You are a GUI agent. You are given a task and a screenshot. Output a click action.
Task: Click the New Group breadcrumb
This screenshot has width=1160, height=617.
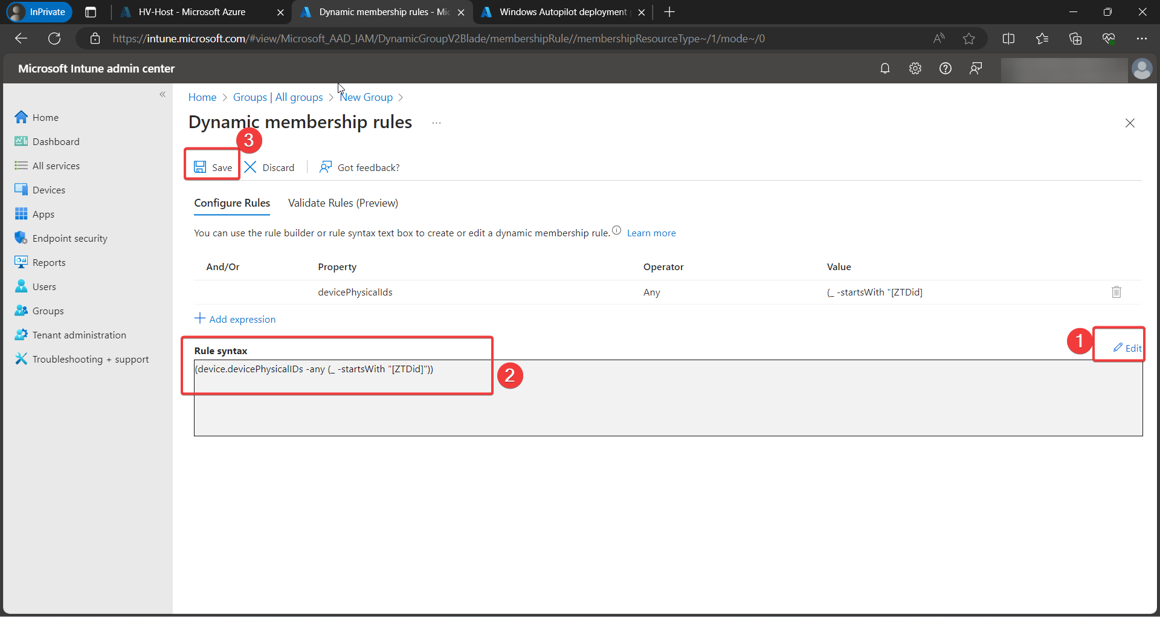point(366,97)
